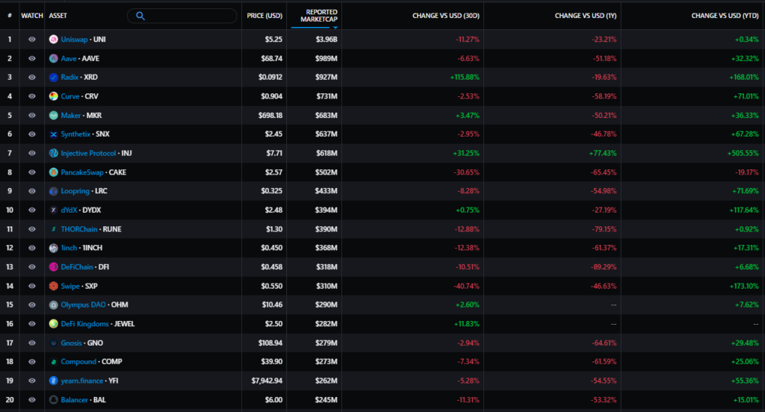765x412 pixels.
Task: Click the THORChain logo icon
Action: tap(54, 229)
